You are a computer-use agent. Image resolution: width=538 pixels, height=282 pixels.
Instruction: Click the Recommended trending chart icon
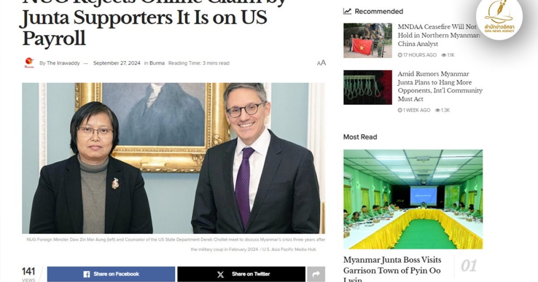click(x=347, y=11)
